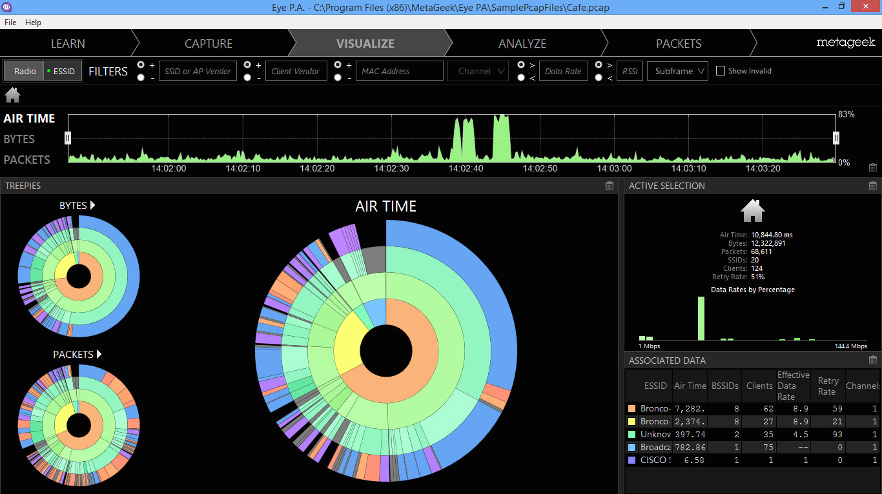Click the left timeline range handle
Image resolution: width=882 pixels, height=494 pixels.
(x=67, y=138)
